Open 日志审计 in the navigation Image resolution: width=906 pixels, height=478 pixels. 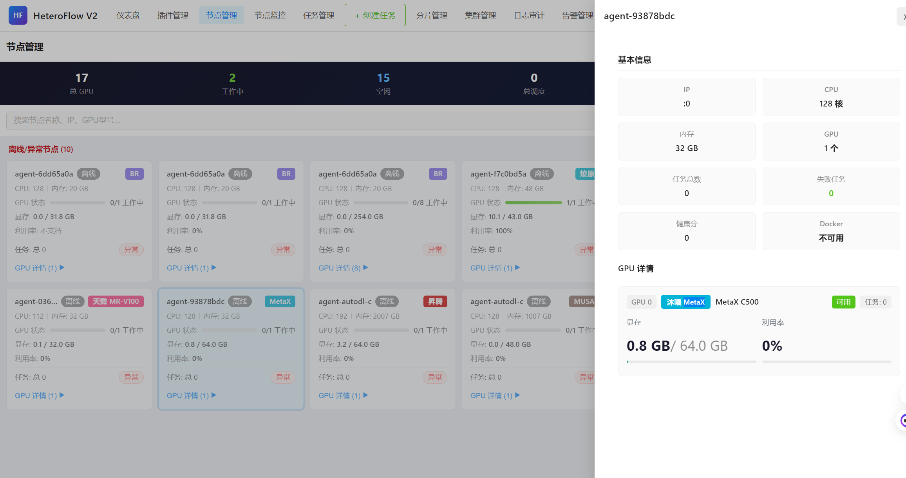(529, 15)
